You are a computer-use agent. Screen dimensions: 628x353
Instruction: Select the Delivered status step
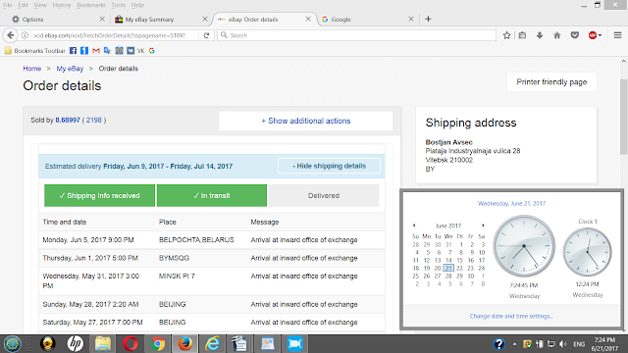(x=324, y=196)
